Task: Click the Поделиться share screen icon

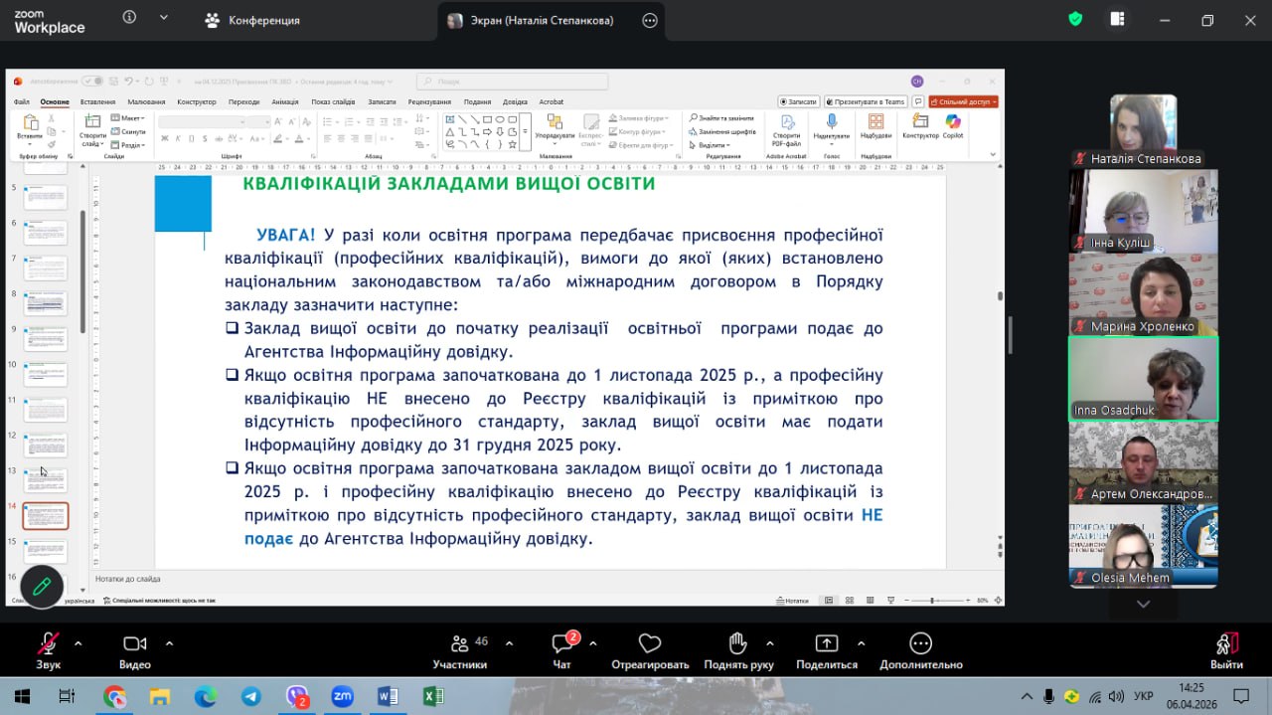Action: tap(826, 643)
